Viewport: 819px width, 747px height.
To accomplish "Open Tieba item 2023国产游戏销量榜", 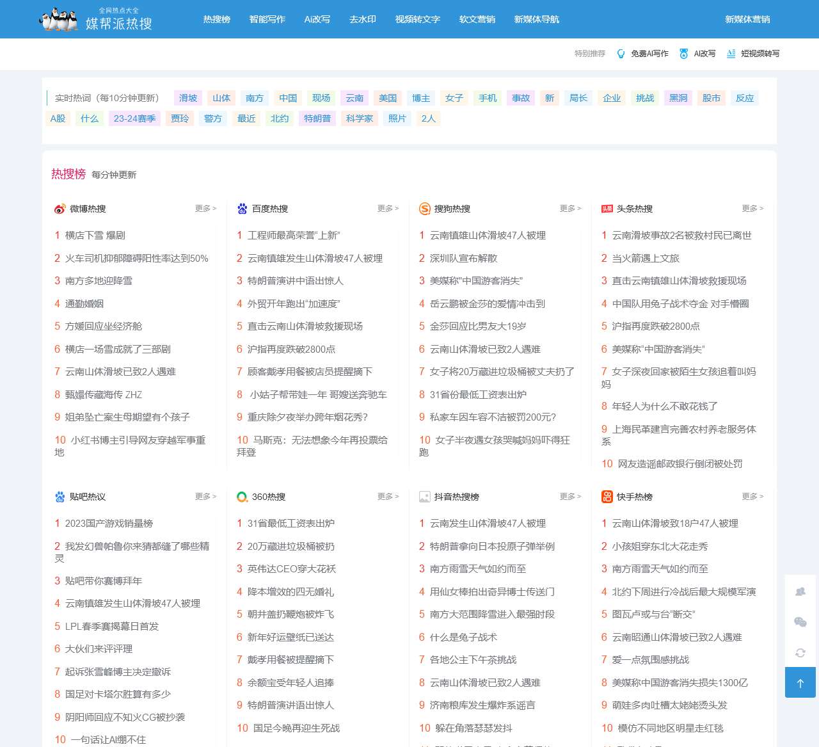I will [x=109, y=524].
